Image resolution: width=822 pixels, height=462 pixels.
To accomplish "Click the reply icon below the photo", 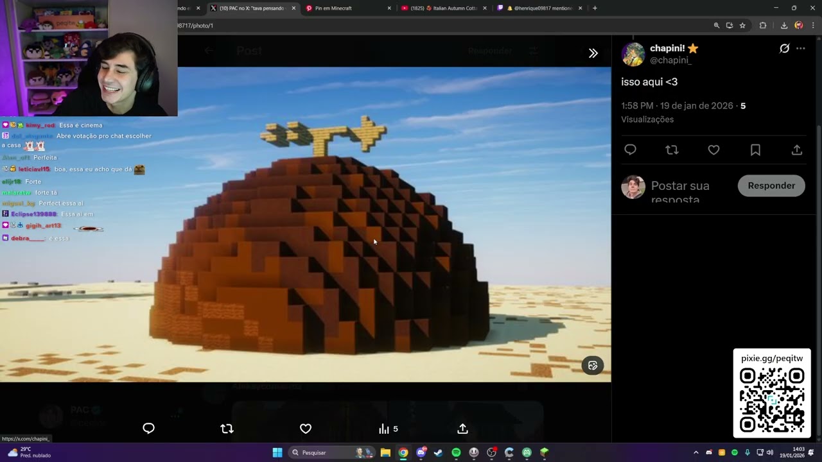I will [x=148, y=429].
